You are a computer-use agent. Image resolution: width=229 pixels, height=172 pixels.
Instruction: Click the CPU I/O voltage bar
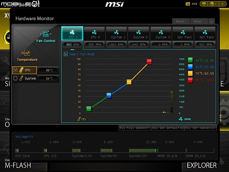[45, 150]
